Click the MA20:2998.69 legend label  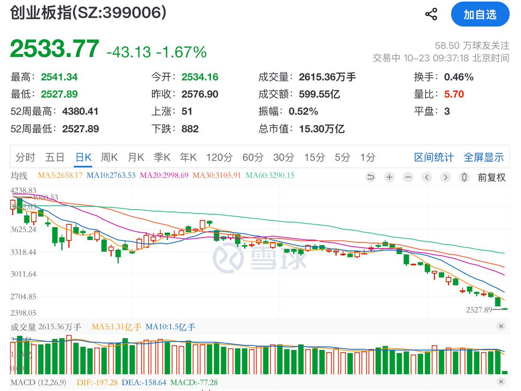click(x=164, y=175)
